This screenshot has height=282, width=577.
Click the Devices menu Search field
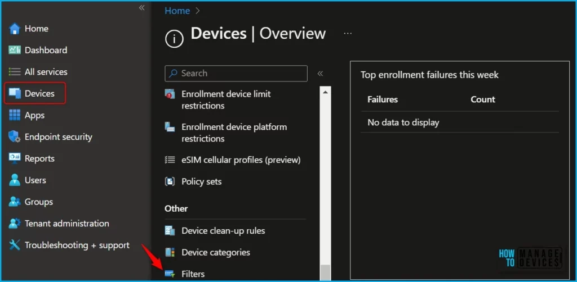(236, 74)
